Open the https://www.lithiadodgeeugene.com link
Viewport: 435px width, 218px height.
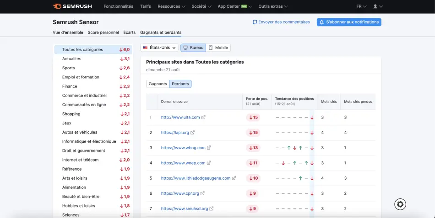coord(196,178)
